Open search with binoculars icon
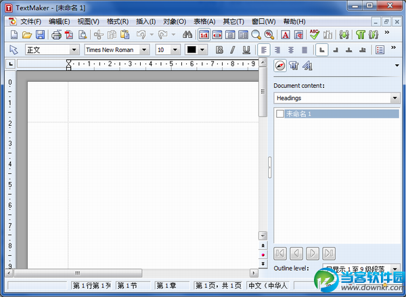406x297 pixels. pyautogui.click(x=187, y=35)
